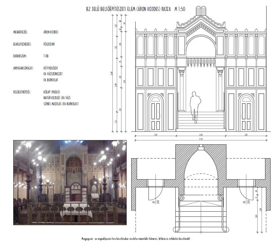Click the finish 'SZÍNES MÁZOLÁS (FA BURKOLAT)'

click(61, 104)
